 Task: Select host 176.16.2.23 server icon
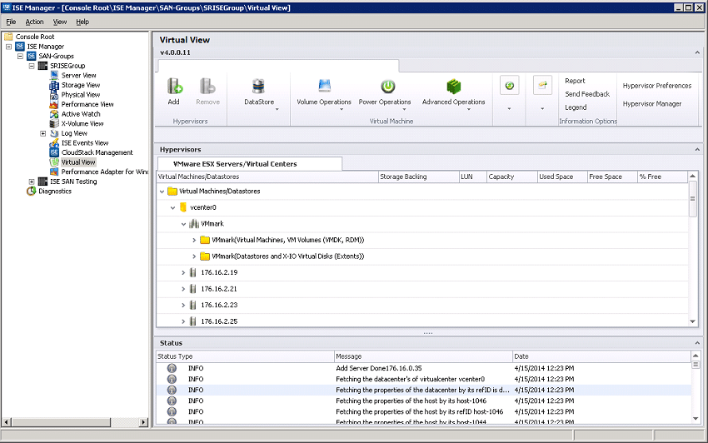tap(192, 305)
